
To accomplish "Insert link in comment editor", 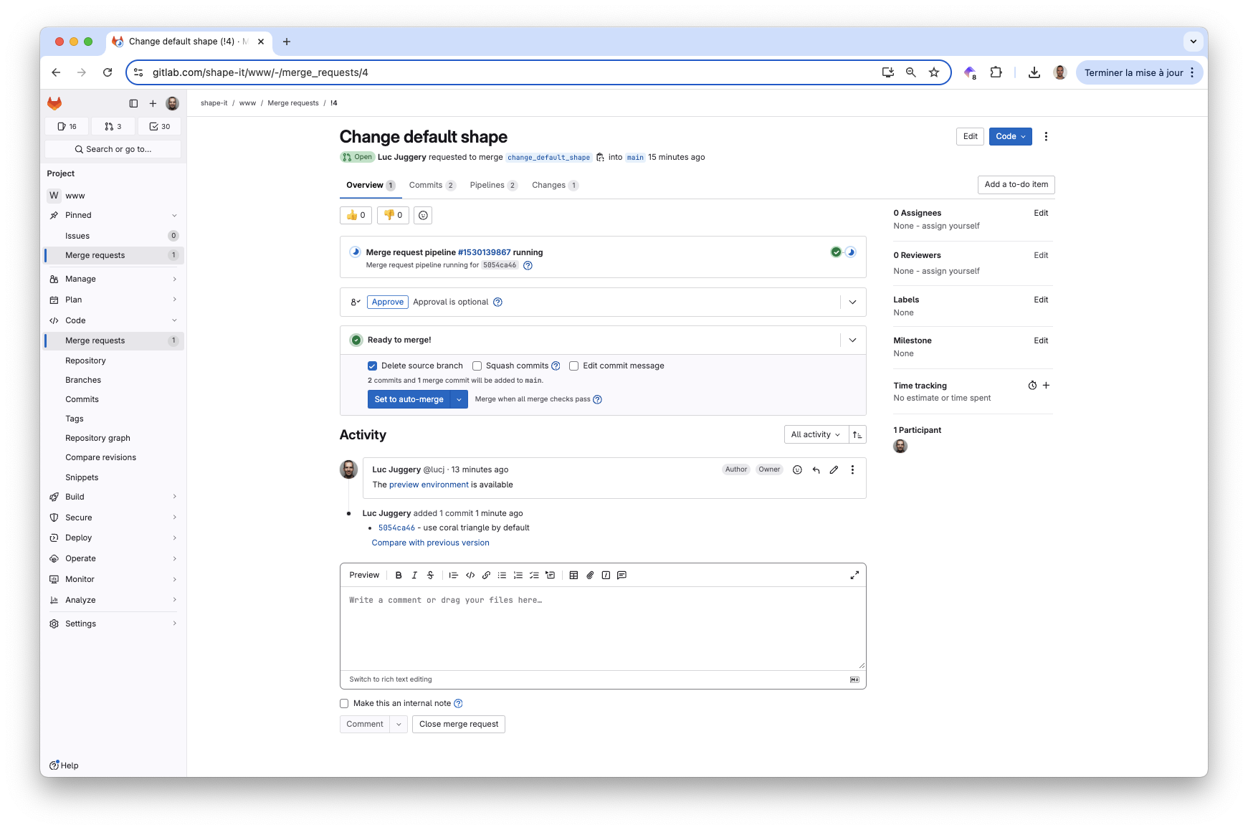I will click(486, 575).
